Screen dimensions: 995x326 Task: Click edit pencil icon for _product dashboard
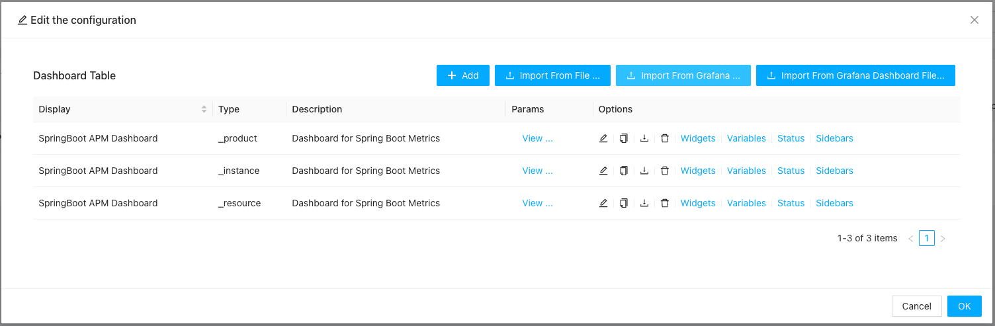click(603, 138)
